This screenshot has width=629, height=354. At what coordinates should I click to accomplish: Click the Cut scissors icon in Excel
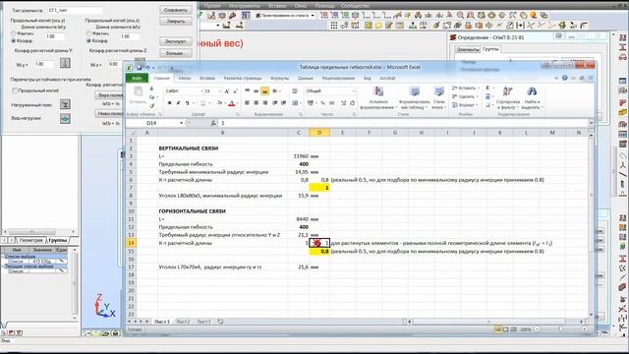click(151, 88)
